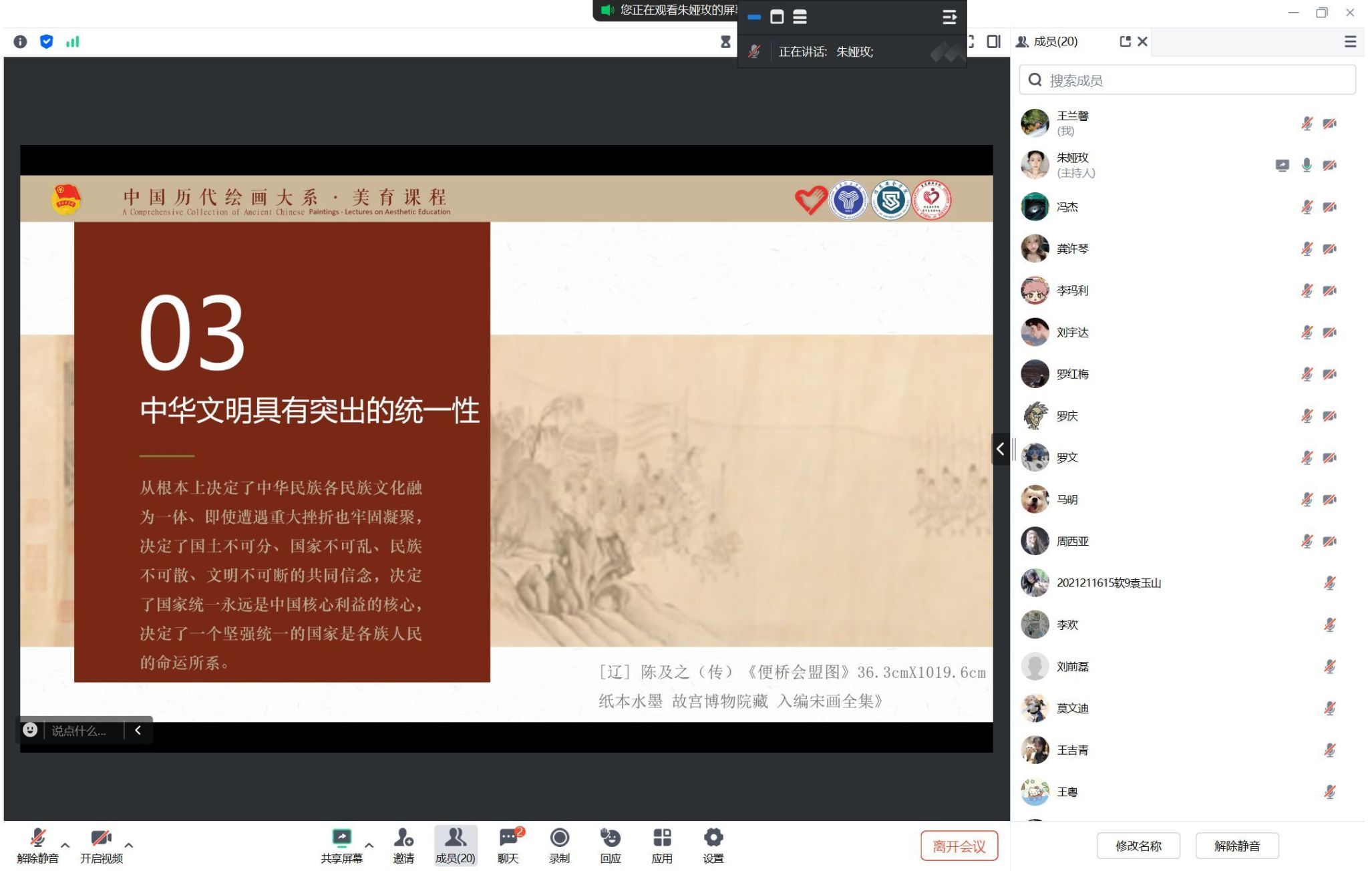The width and height of the screenshot is (1368, 871).
Task: Expand share screen options arrow
Action: coord(369,845)
